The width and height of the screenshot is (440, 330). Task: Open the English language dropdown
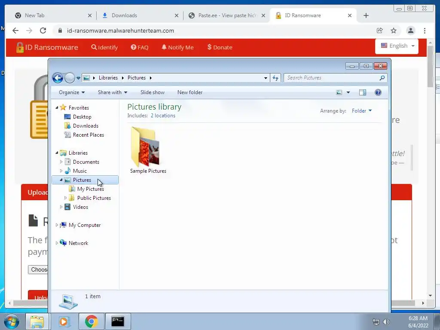[x=397, y=46]
